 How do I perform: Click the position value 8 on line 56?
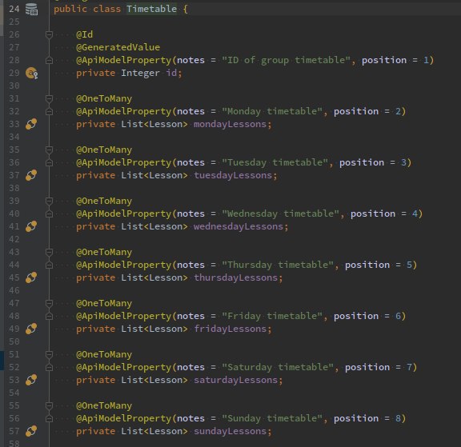tap(398, 418)
